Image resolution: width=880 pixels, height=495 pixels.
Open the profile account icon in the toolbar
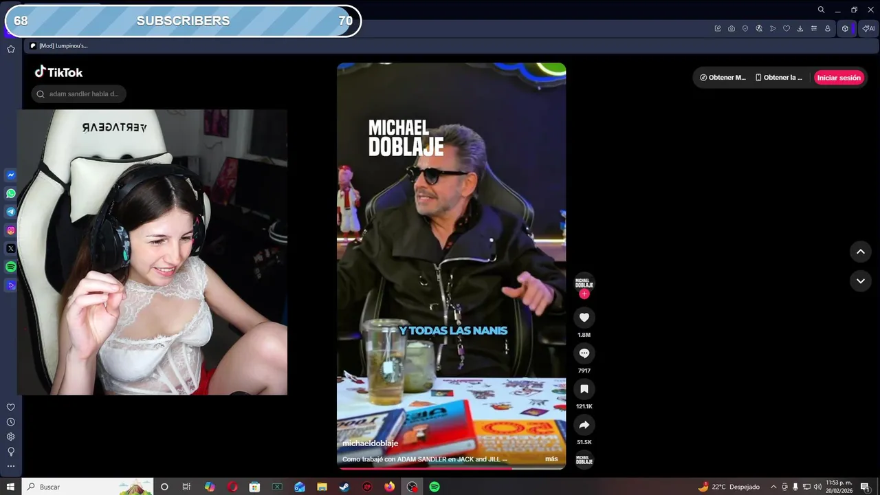pos(828,28)
